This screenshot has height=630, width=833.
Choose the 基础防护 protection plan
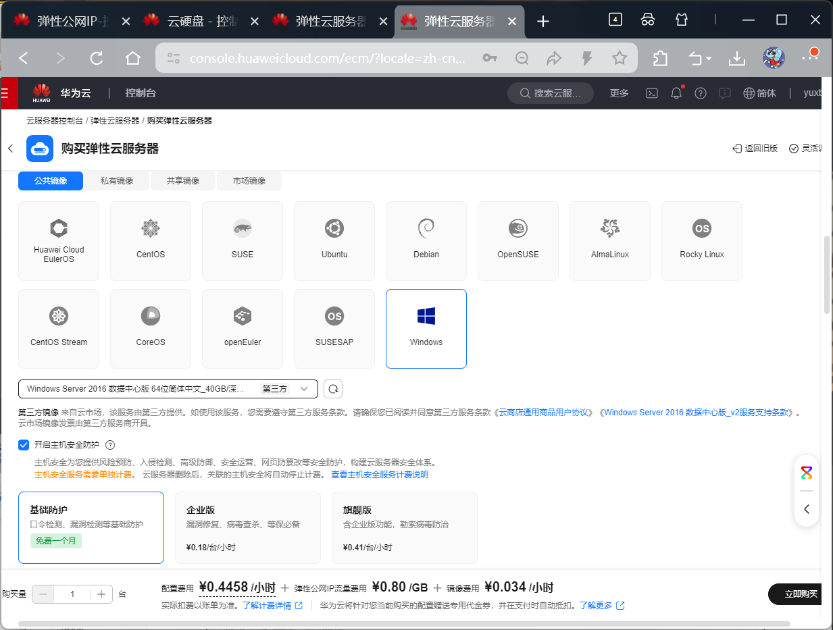pos(91,527)
